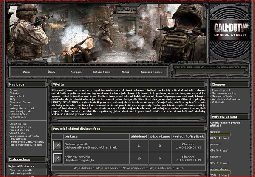255x177 pixels.
Task: Click the Odpovězeno column header
Action: (160, 136)
